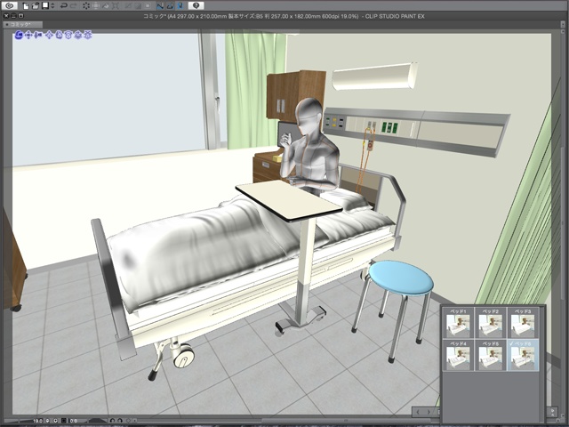Select the last blue snap-to-ground manipulator icon
This screenshot has height=427, width=569.
(87, 35)
